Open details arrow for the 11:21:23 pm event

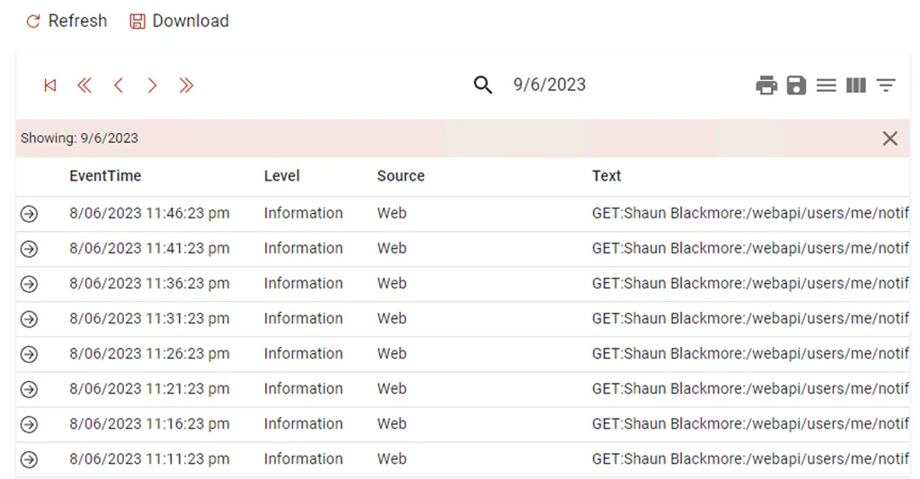tap(30, 389)
